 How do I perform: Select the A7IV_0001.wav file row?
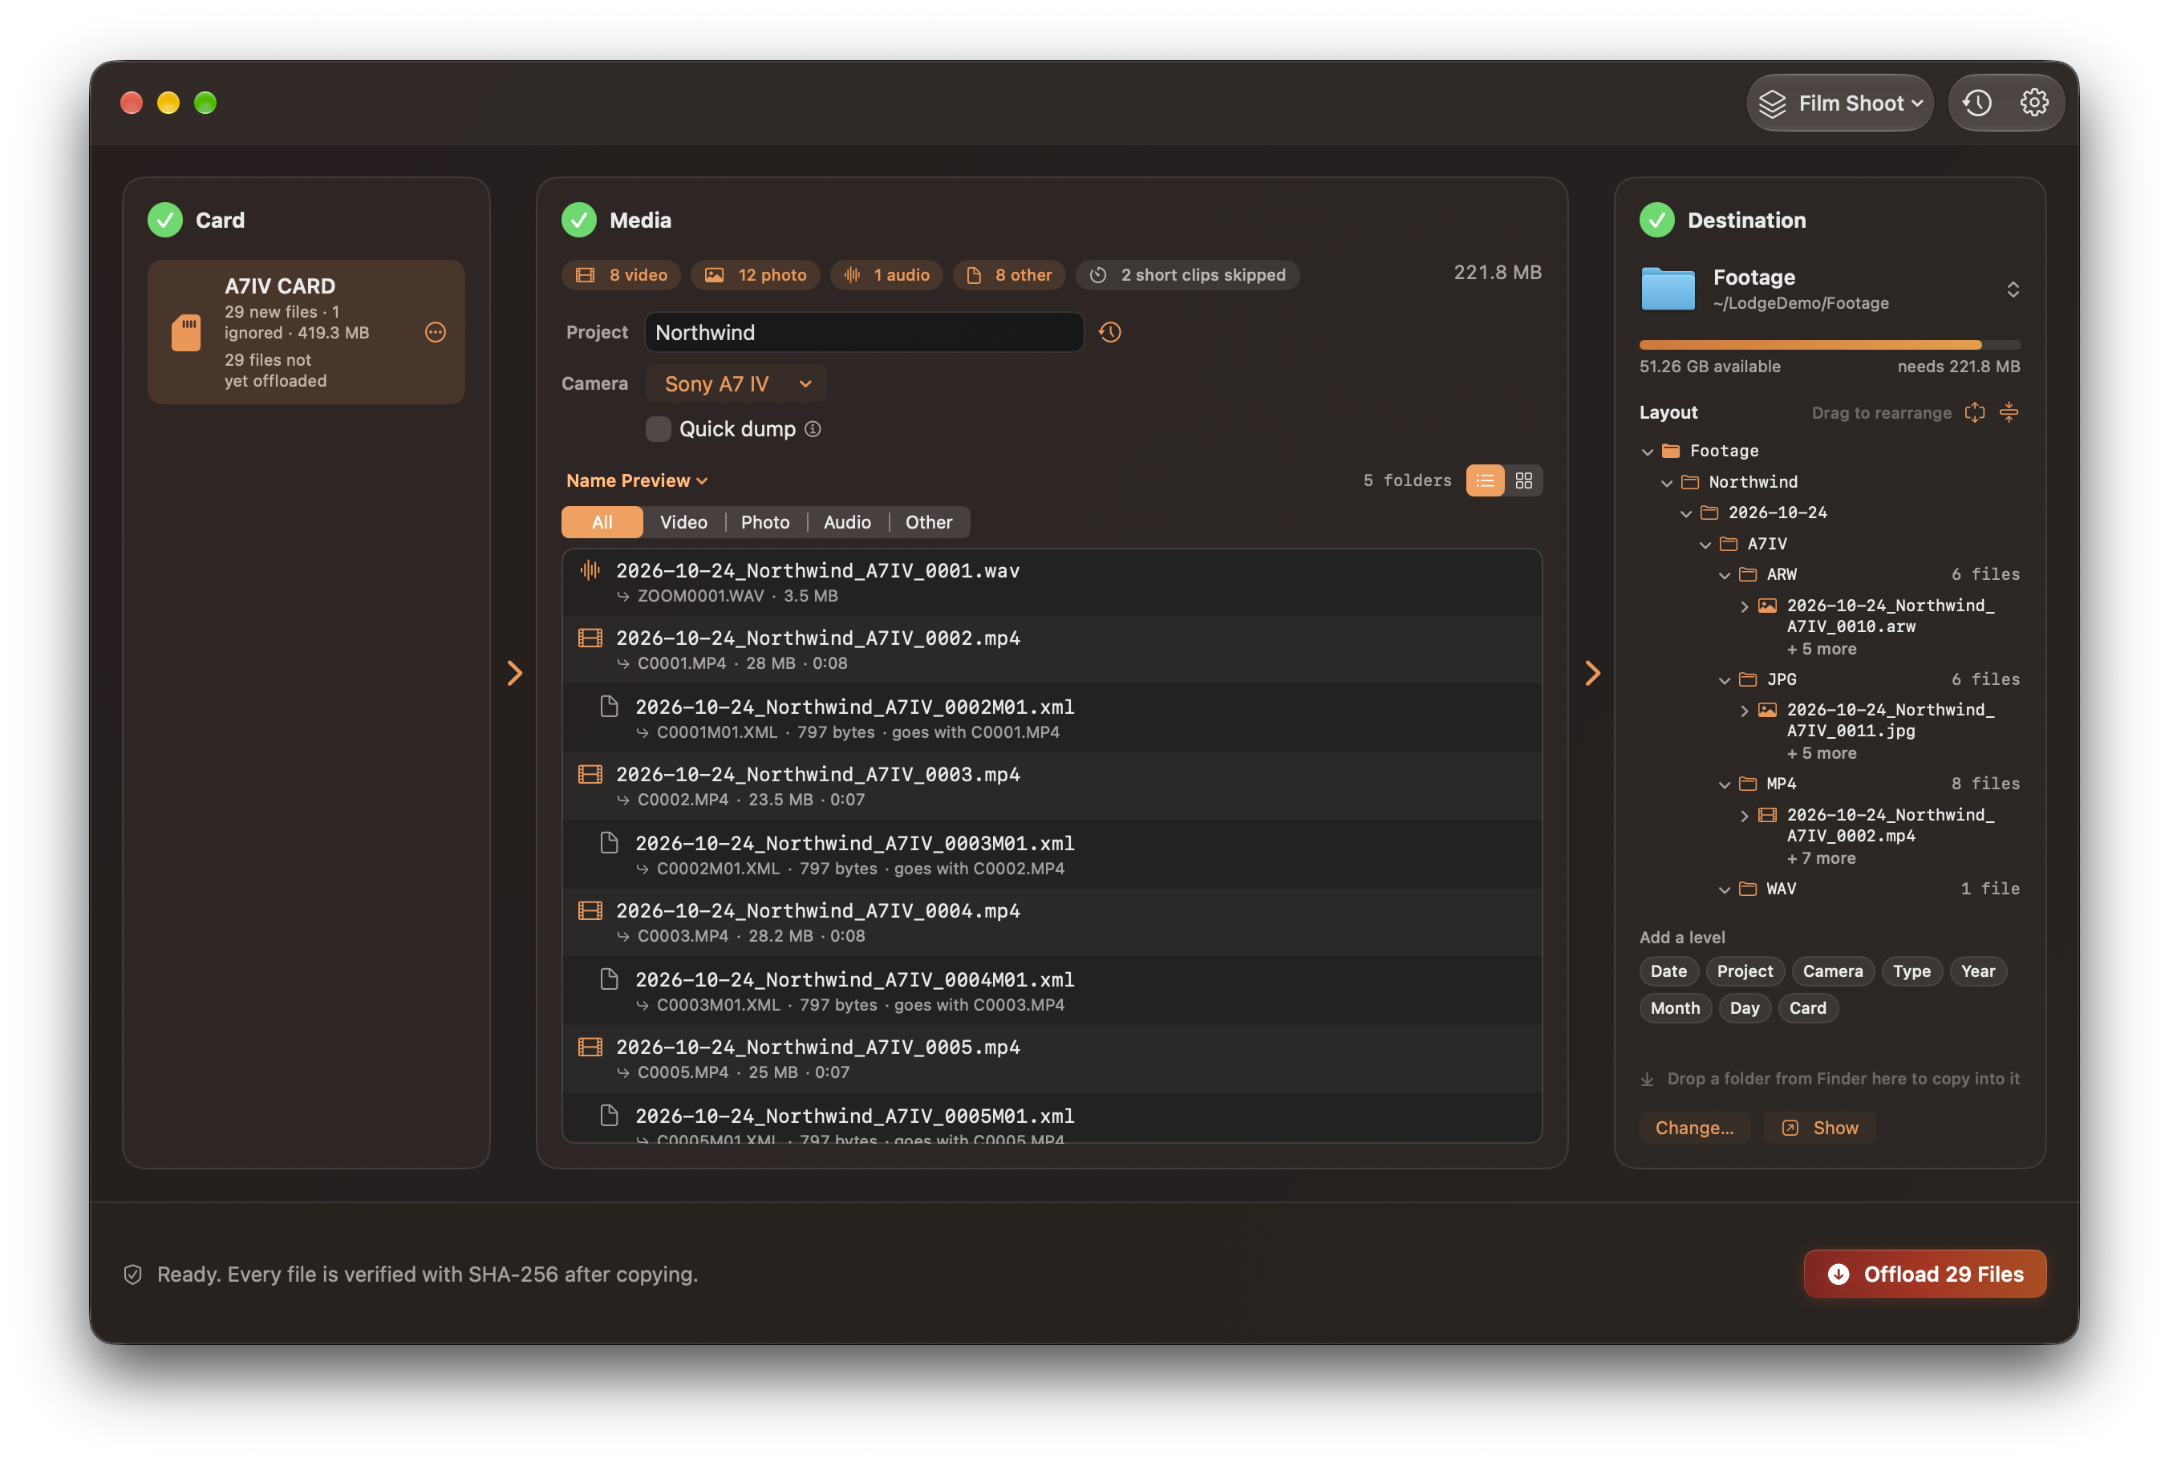tap(1052, 582)
